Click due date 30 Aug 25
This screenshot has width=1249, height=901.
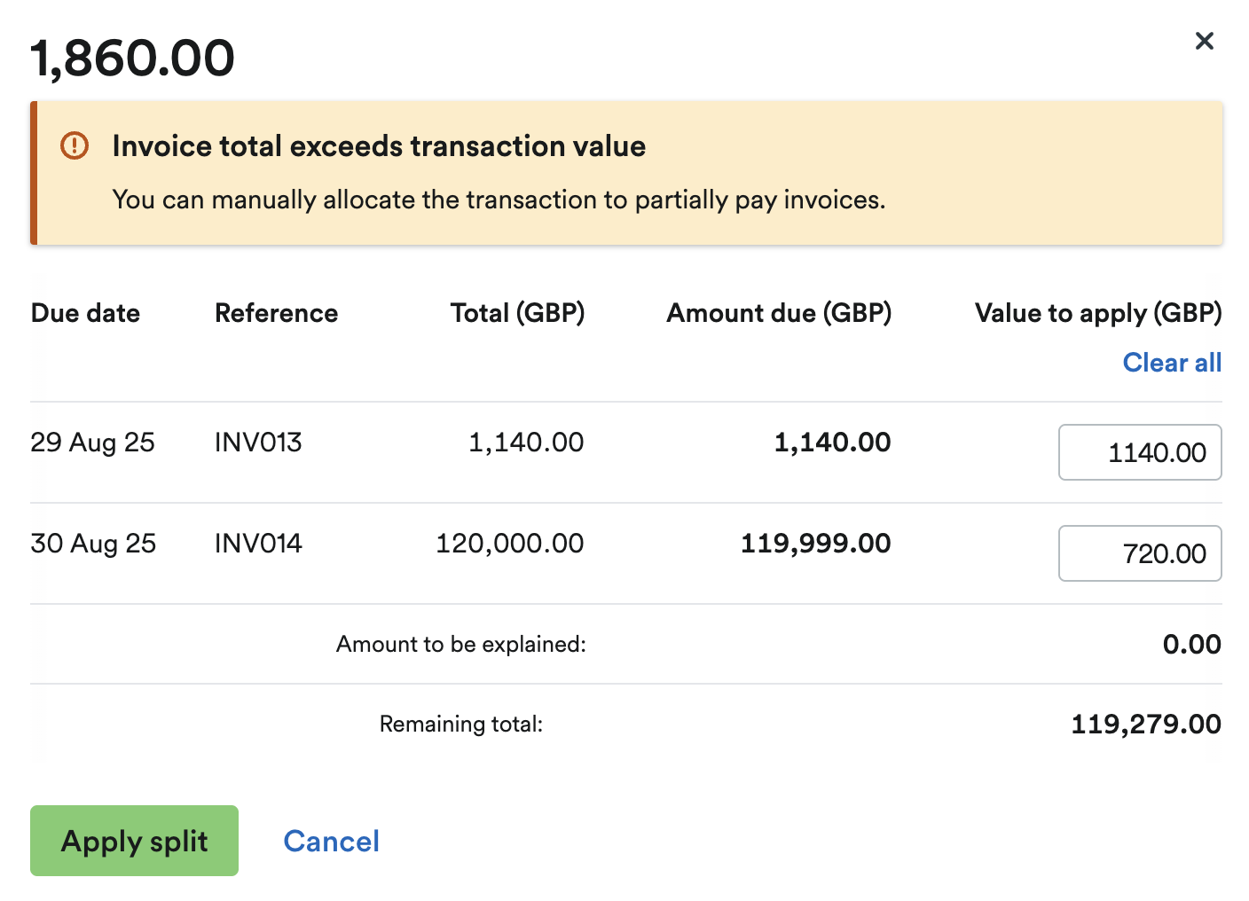click(93, 543)
